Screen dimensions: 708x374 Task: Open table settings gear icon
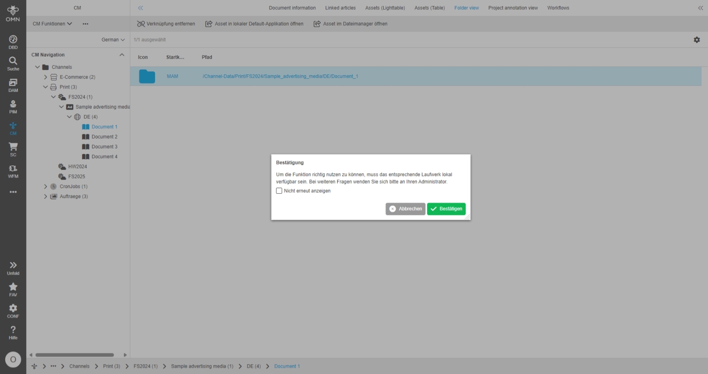(x=697, y=40)
